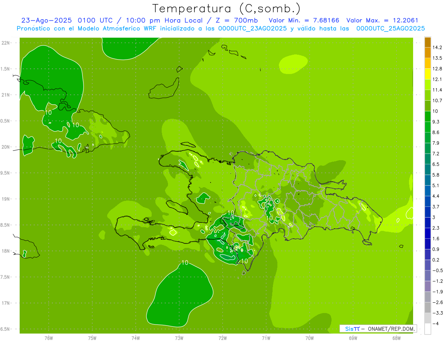The image size is (445, 343).
Task: Click the orange swatch between 13.5 and 14.2
Action: [x=428, y=53]
